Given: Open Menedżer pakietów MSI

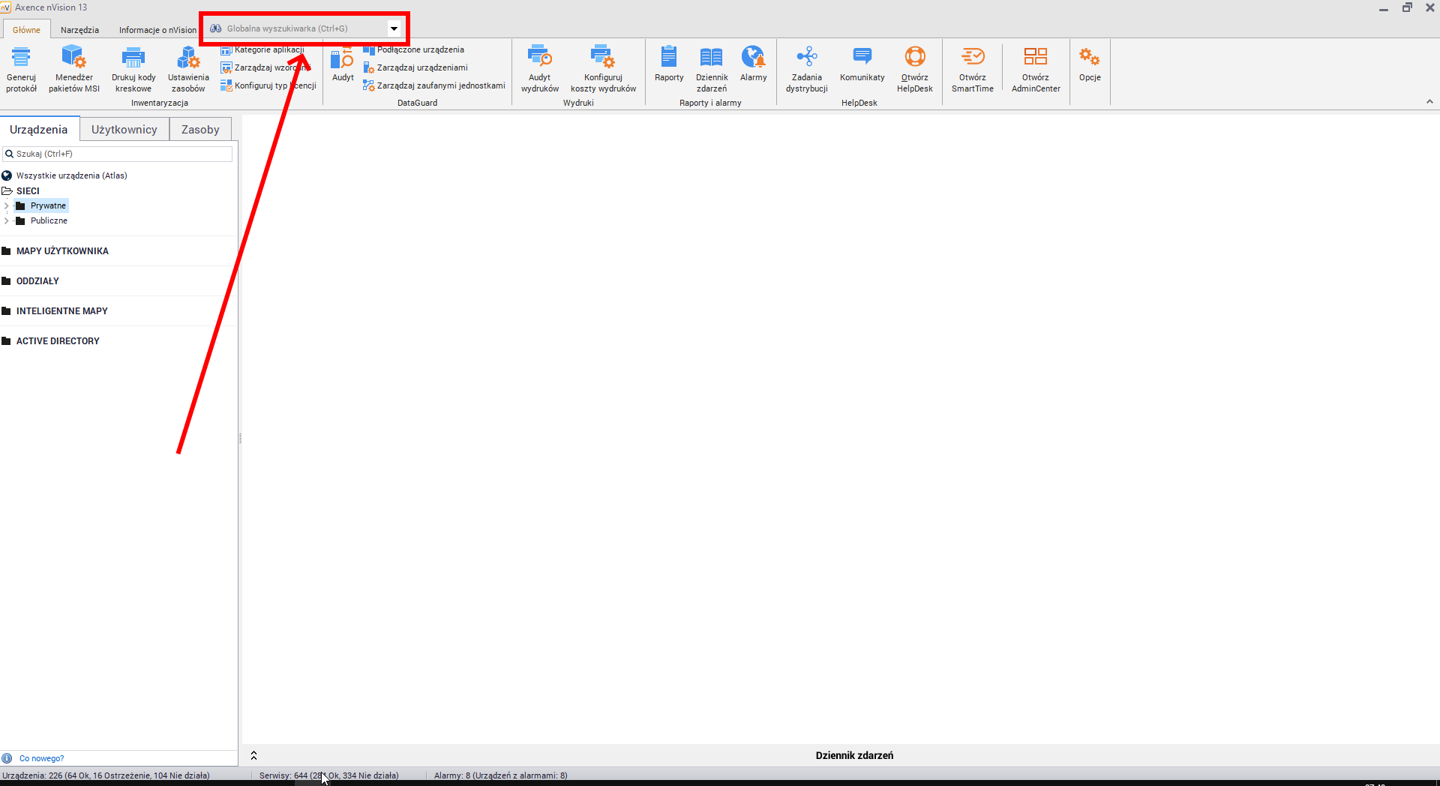Looking at the screenshot, I should 73,58.
